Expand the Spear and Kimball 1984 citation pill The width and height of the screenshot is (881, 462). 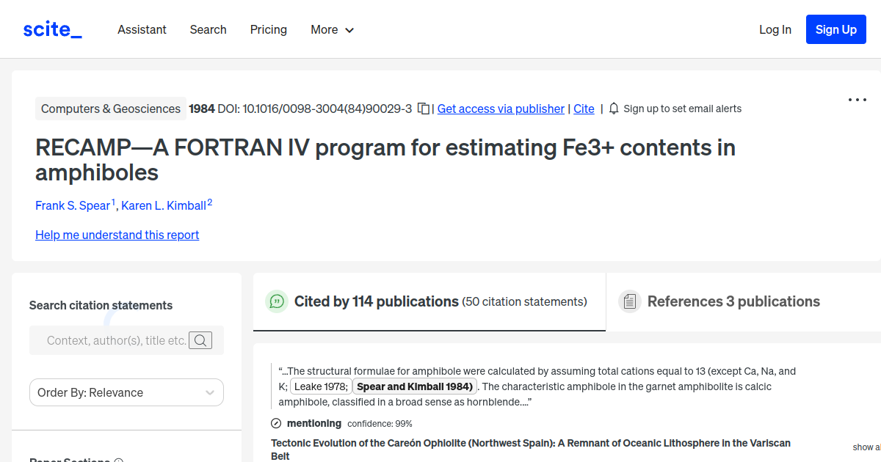tap(414, 385)
